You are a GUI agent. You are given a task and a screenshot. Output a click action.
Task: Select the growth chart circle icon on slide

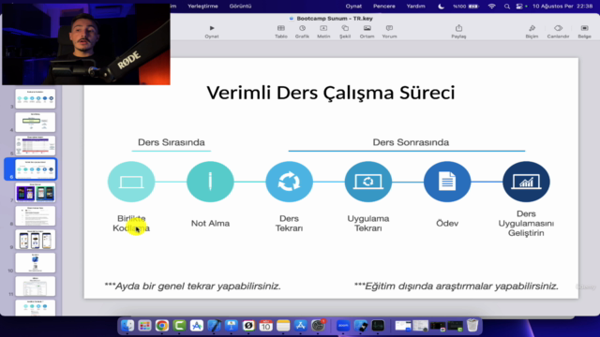click(526, 182)
